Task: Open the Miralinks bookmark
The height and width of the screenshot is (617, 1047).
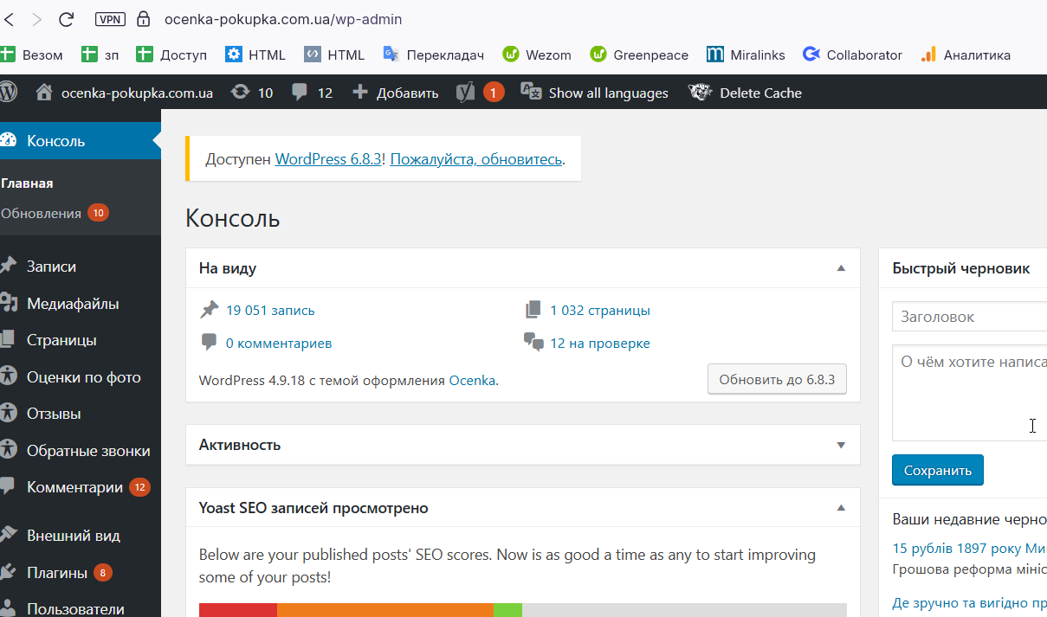Action: [746, 55]
